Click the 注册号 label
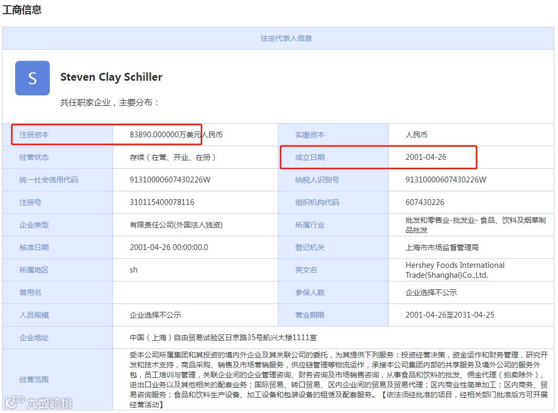The height and width of the screenshot is (413, 558). point(30,203)
